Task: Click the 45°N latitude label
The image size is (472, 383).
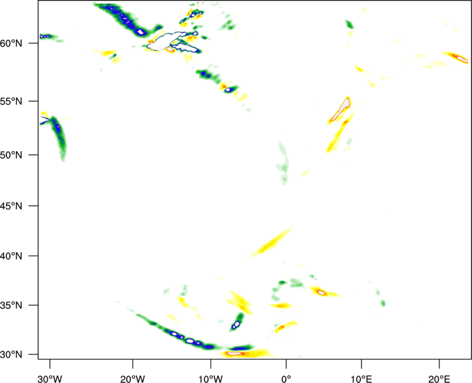Action: (11, 206)
